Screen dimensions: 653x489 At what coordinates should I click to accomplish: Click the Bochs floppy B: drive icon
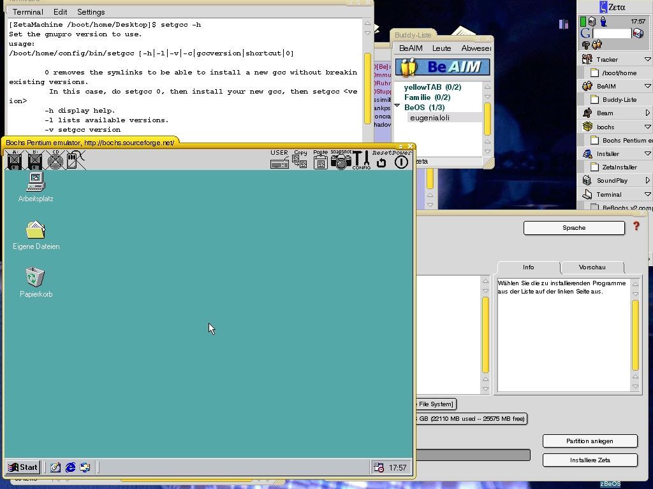point(35,160)
